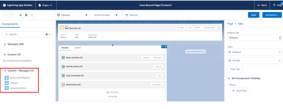Image resolution: width=283 pixels, height=109 pixels.
Task: Click the Edit button on case
Action: [190, 28]
